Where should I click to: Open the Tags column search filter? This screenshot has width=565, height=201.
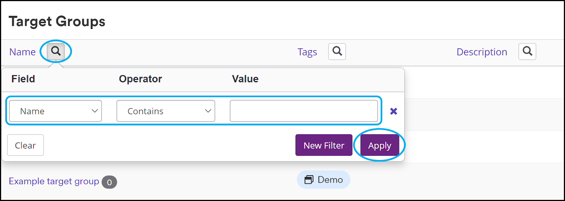337,52
